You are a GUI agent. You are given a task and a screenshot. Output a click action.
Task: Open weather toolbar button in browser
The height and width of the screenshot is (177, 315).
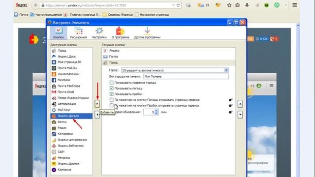pos(203,5)
